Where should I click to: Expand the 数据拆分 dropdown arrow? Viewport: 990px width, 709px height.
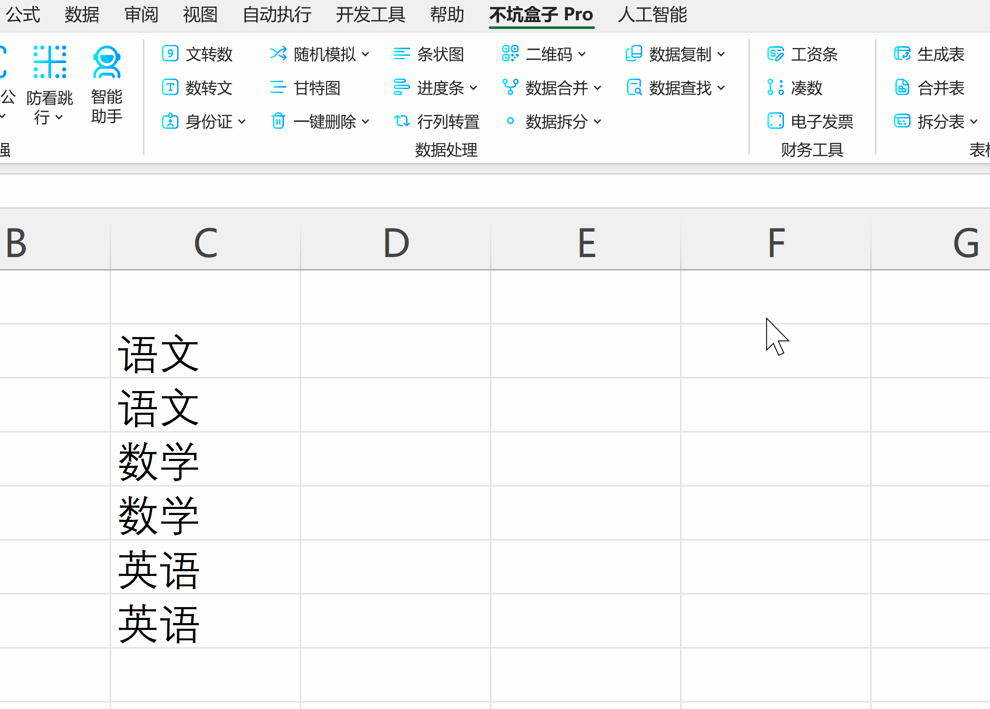pyautogui.click(x=598, y=122)
